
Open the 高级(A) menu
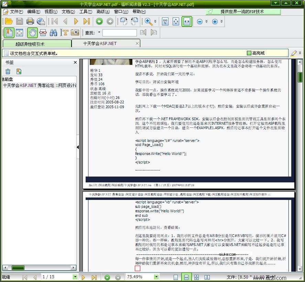coord(103,12)
